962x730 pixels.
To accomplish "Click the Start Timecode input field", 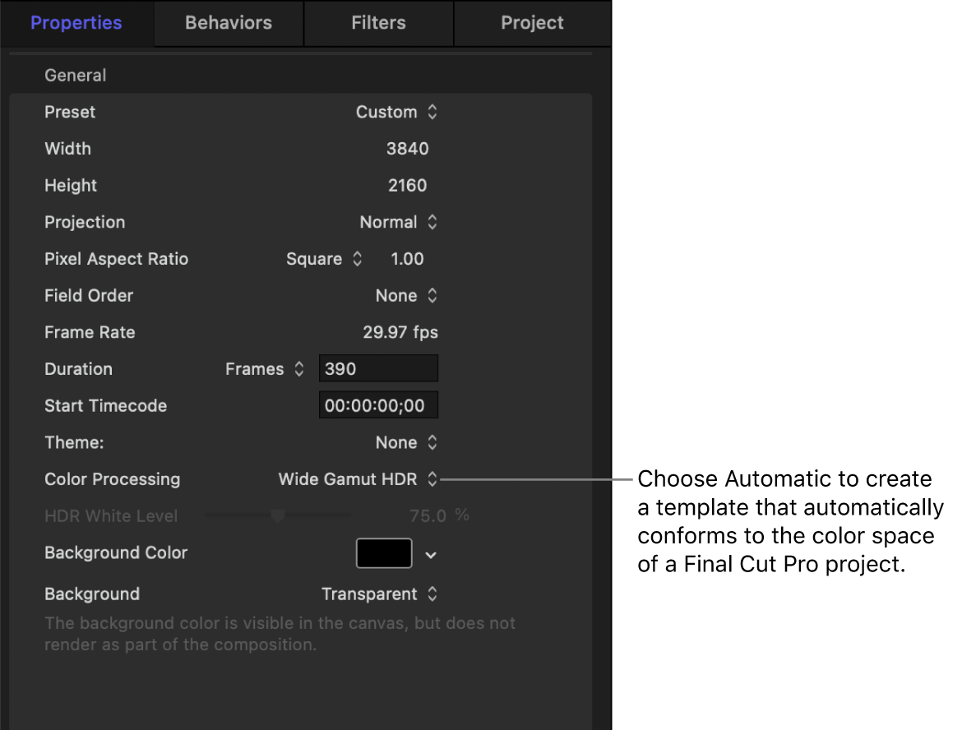I will [378, 404].
